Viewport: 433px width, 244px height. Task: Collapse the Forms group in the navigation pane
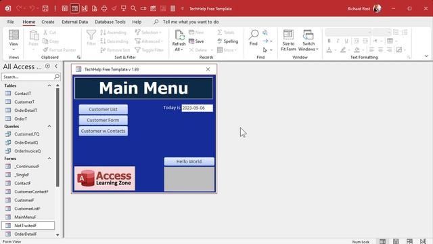tap(49, 159)
